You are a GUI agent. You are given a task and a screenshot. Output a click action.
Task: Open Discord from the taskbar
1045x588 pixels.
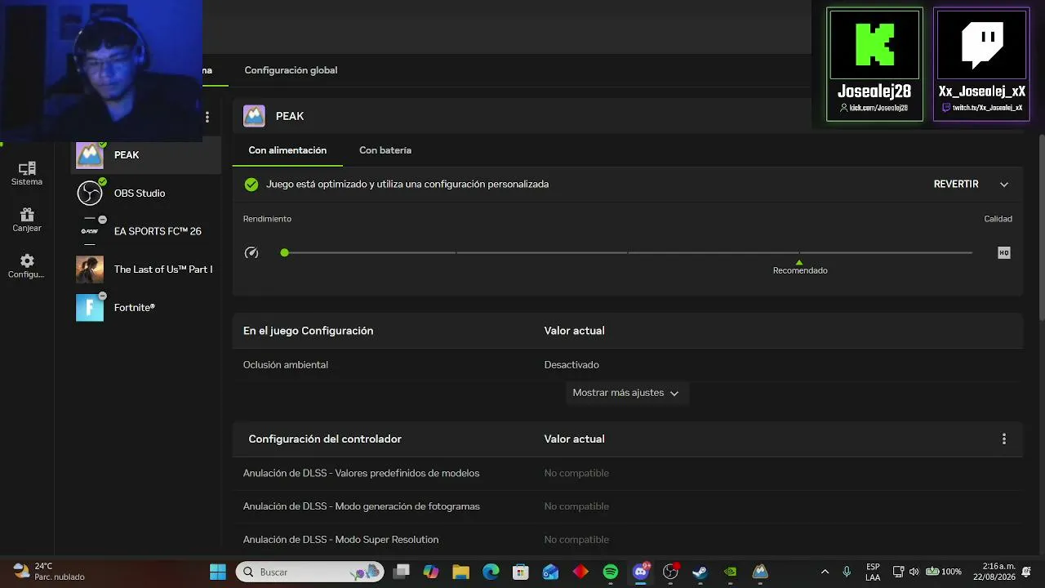tap(641, 572)
